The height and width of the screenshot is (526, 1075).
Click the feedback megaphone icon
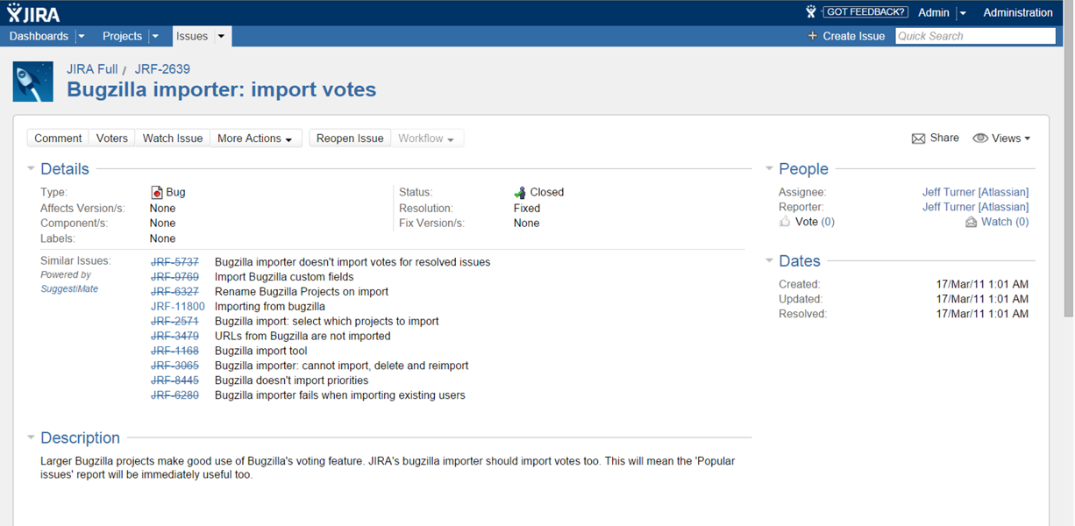click(x=811, y=12)
